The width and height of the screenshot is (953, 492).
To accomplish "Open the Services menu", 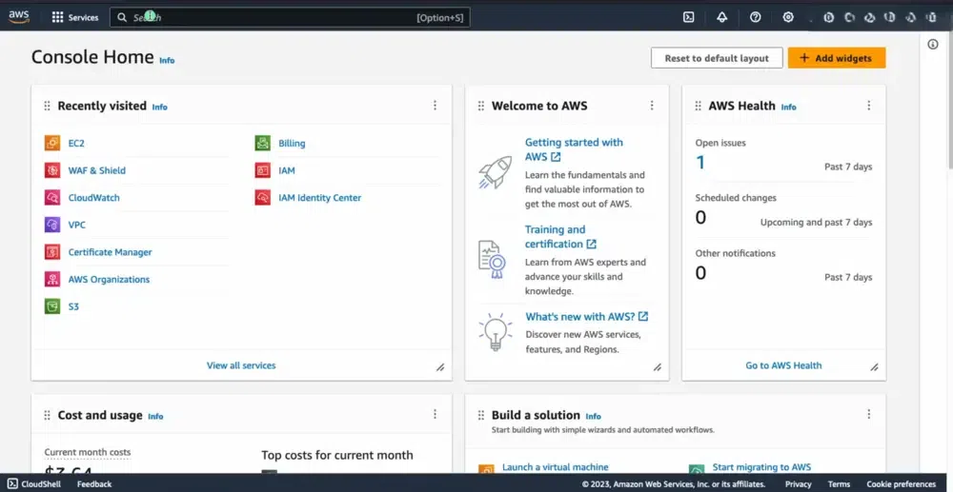I will click(x=74, y=17).
